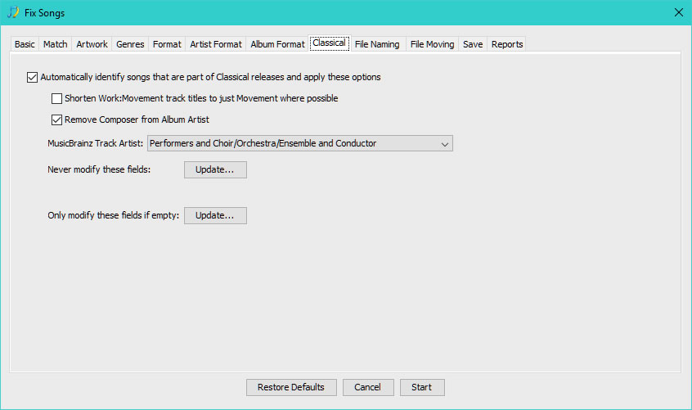The width and height of the screenshot is (692, 410).
Task: Open the Album Format tab
Action: click(x=277, y=44)
